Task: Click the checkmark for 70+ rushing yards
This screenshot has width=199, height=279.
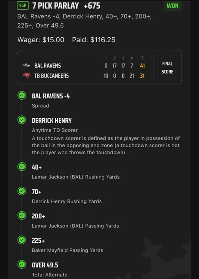Action: click(22, 191)
